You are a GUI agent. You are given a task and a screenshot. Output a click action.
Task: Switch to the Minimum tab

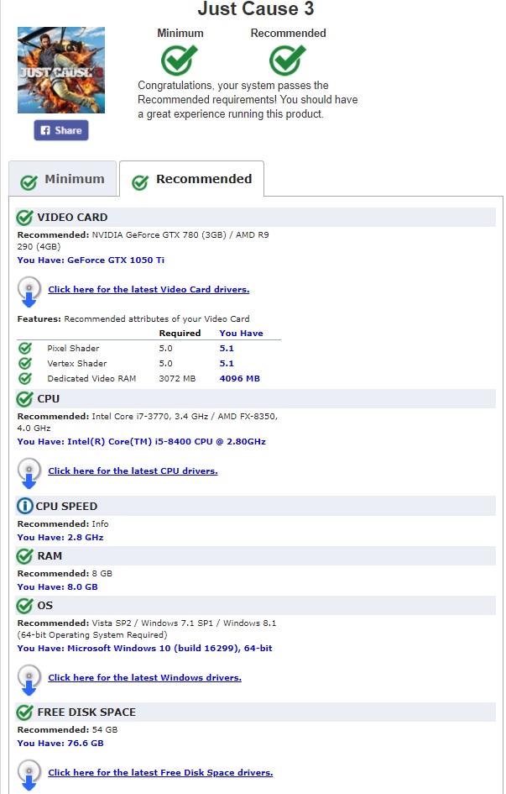pyautogui.click(x=63, y=179)
